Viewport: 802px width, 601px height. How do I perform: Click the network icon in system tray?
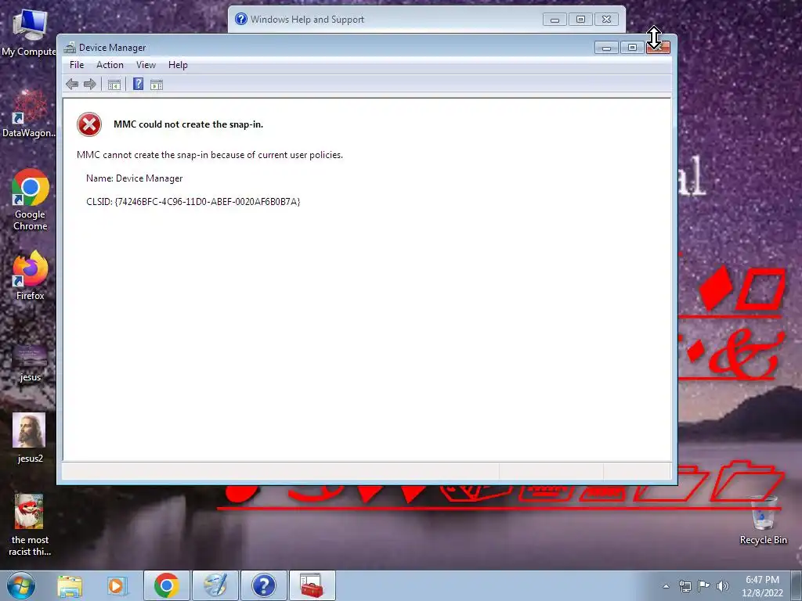[685, 586]
